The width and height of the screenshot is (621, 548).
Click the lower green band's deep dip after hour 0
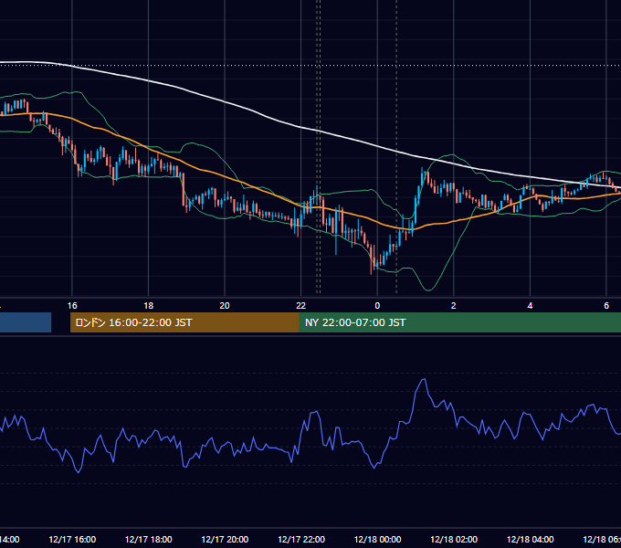click(428, 290)
